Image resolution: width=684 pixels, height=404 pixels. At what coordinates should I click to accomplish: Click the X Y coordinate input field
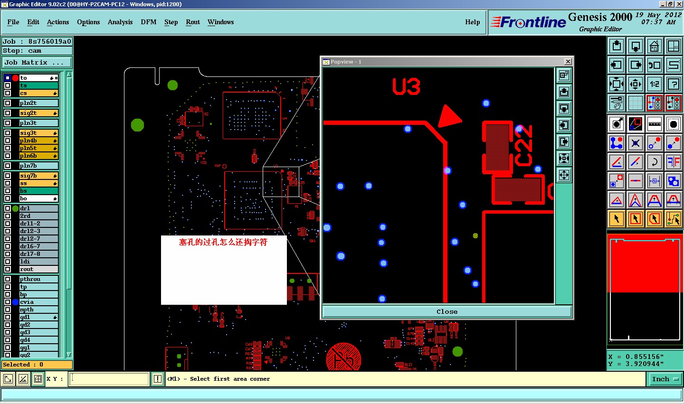109,379
